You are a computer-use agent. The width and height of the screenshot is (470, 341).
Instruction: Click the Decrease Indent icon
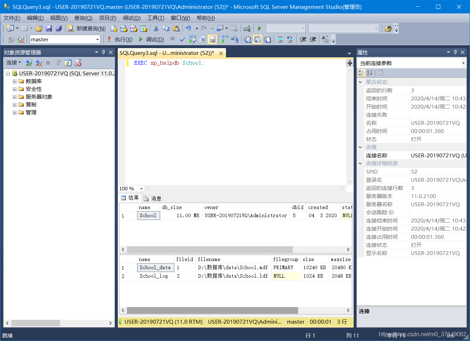pyautogui.click(x=303, y=39)
